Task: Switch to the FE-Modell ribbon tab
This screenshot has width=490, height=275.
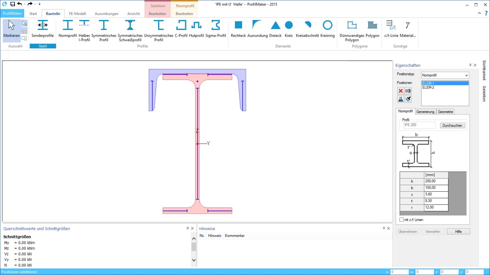Action: pyautogui.click(x=77, y=13)
